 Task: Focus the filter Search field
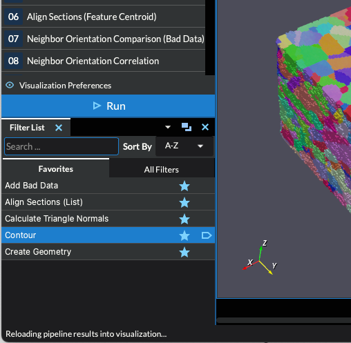61,146
